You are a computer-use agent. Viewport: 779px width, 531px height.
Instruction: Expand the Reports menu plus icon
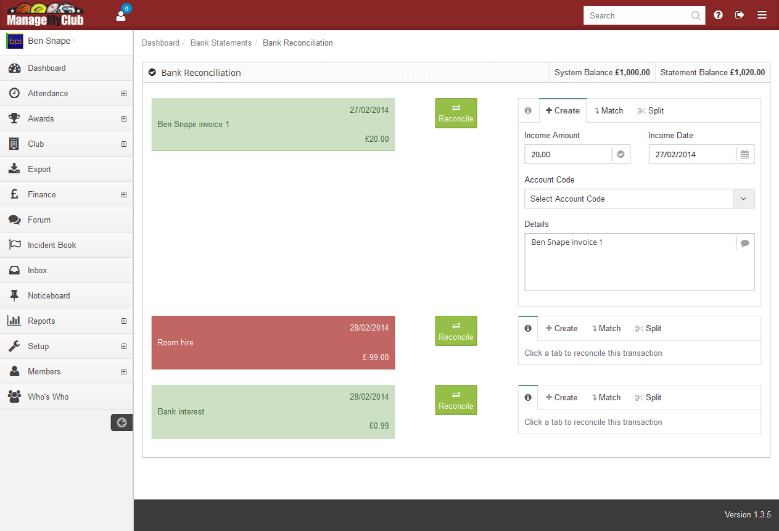[123, 321]
